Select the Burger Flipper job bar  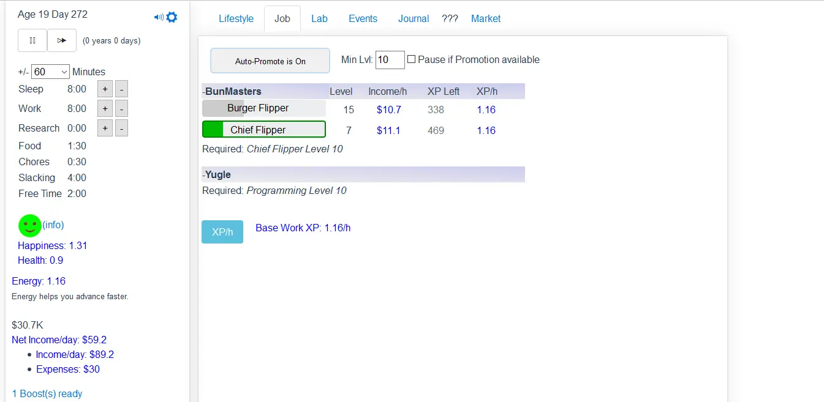(x=264, y=108)
